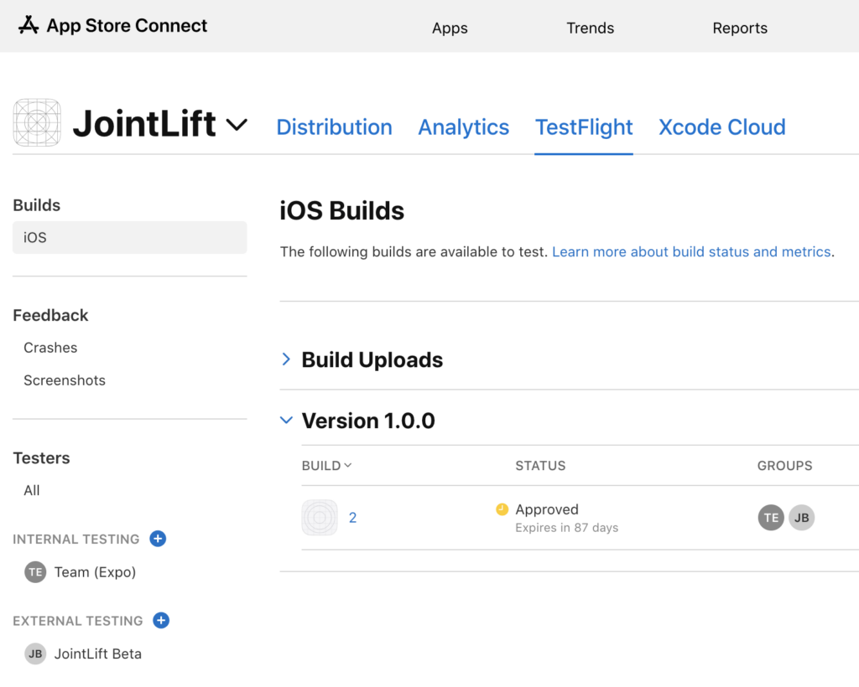Open Reports in top navigation

(740, 28)
